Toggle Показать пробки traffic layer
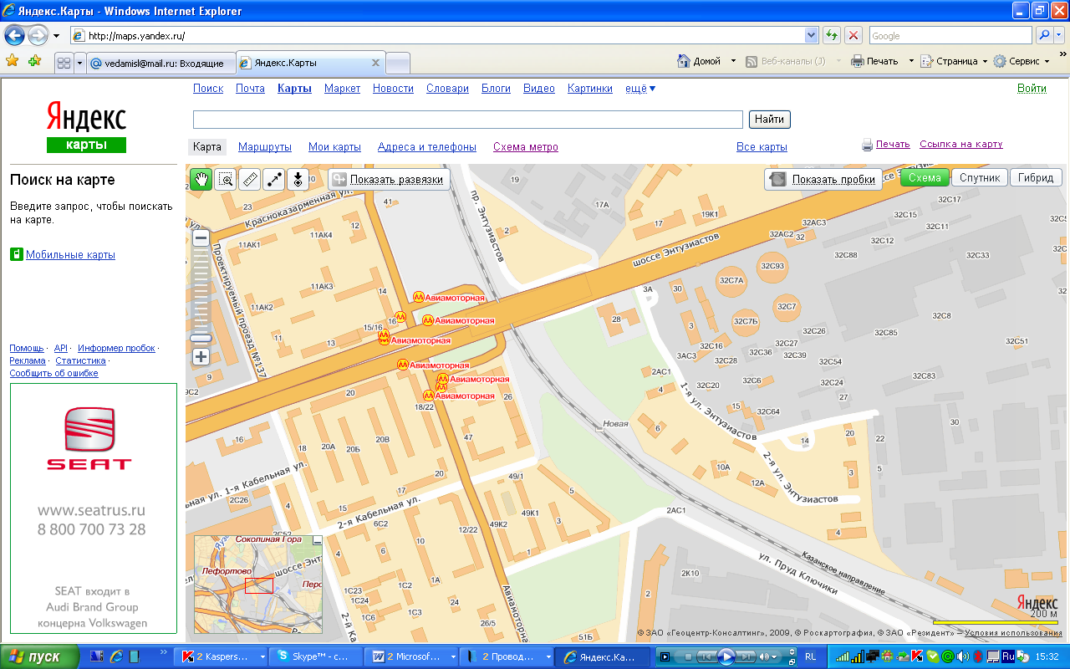The image size is (1070, 669). pyautogui.click(x=823, y=179)
